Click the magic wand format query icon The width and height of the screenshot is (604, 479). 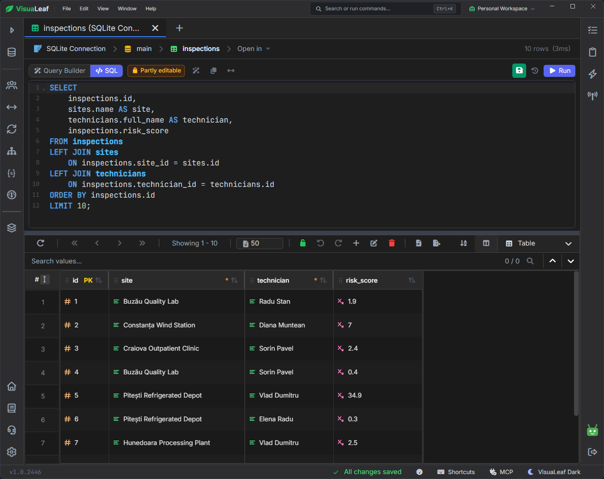196,71
